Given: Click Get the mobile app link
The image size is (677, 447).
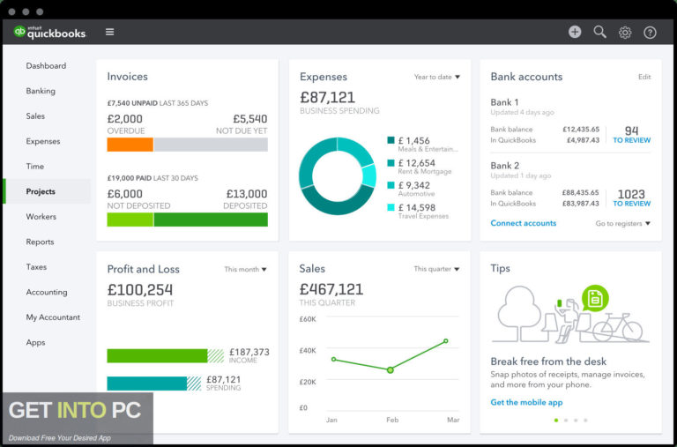Looking at the screenshot, I should click(526, 403).
